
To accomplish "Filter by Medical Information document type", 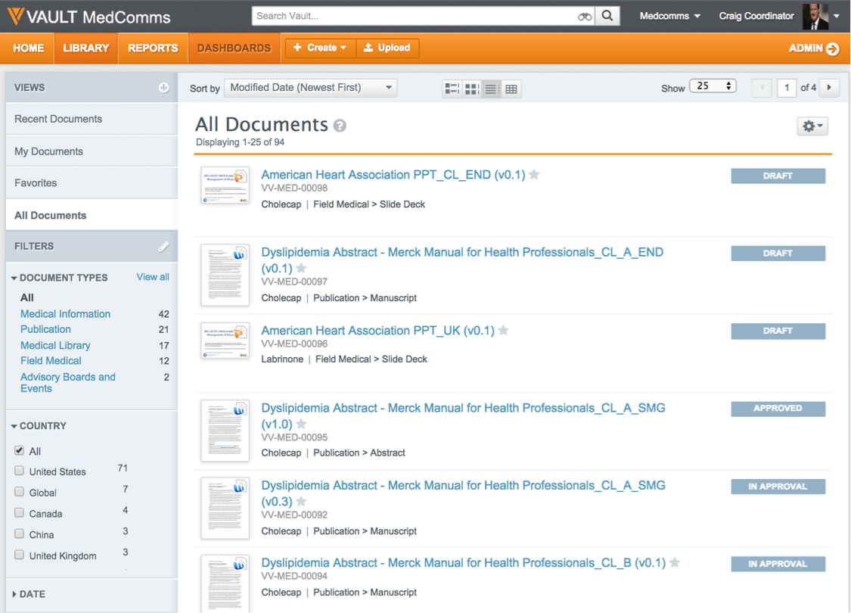I will click(65, 314).
